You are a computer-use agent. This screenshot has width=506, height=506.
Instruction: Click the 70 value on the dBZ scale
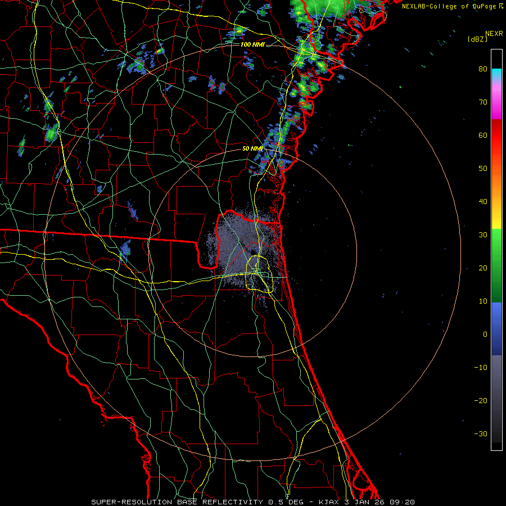click(x=483, y=102)
